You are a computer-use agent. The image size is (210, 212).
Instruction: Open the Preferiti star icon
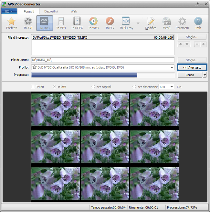tap(12, 22)
